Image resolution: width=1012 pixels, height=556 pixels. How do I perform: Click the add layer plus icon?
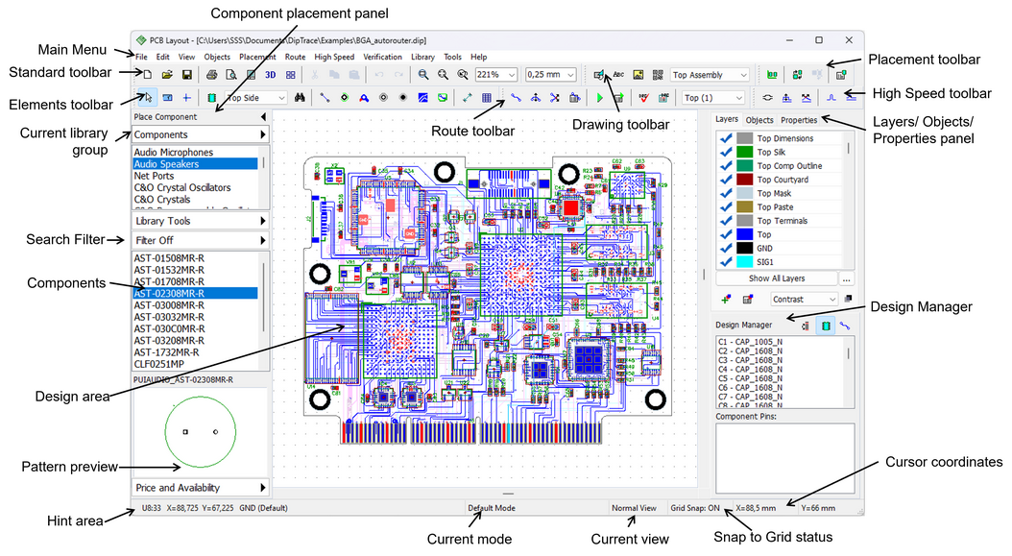point(726,299)
